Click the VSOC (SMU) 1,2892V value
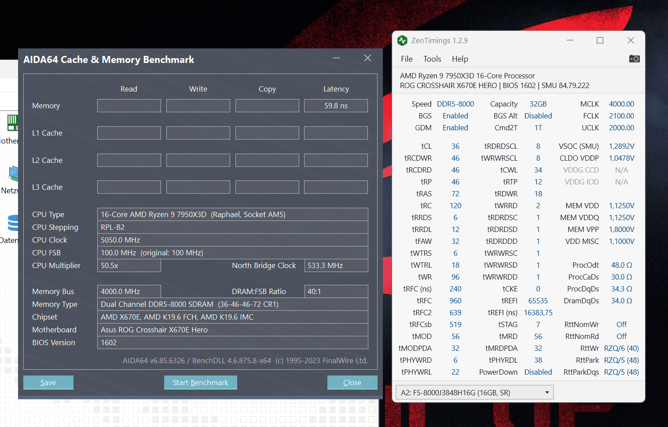The height and width of the screenshot is (427, 668). click(x=621, y=146)
